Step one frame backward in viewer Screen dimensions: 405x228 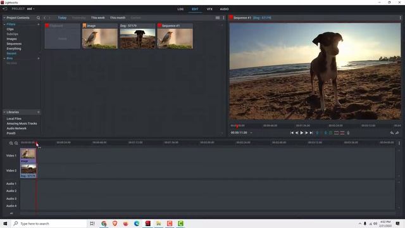tap(297, 133)
